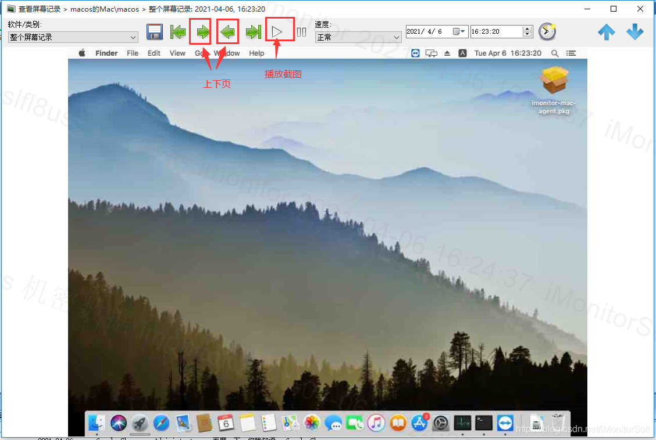This screenshot has height=440, width=656.
Task: Click the Help menu in the recorded screen
Action: 256,53
